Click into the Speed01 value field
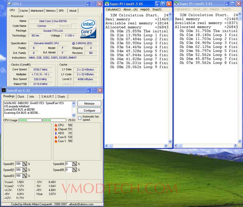243x207 pixels. (x=19, y=164)
